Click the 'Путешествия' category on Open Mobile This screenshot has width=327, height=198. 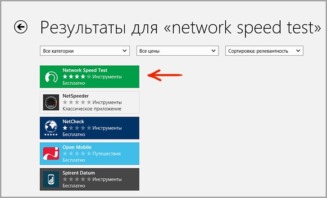pyautogui.click(x=107, y=153)
